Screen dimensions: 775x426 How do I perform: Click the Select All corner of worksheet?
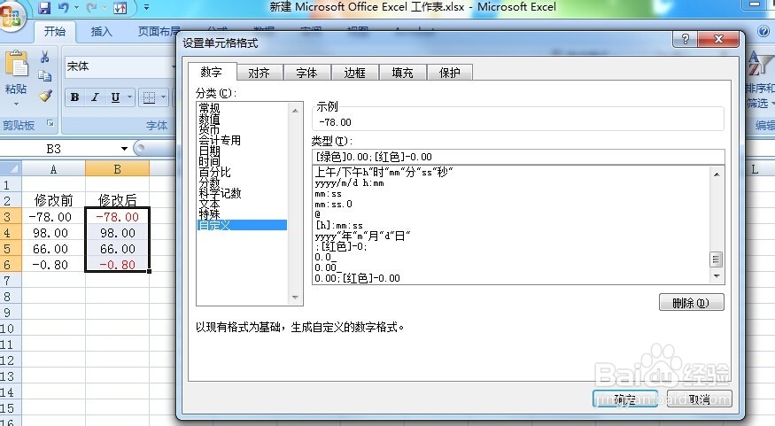point(11,168)
